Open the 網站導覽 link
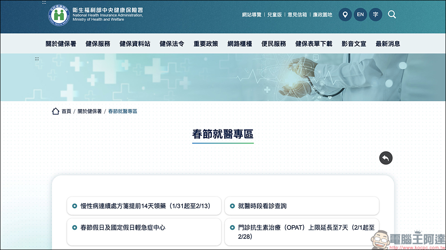Image resolution: width=446 pixels, height=250 pixels. 252,15
